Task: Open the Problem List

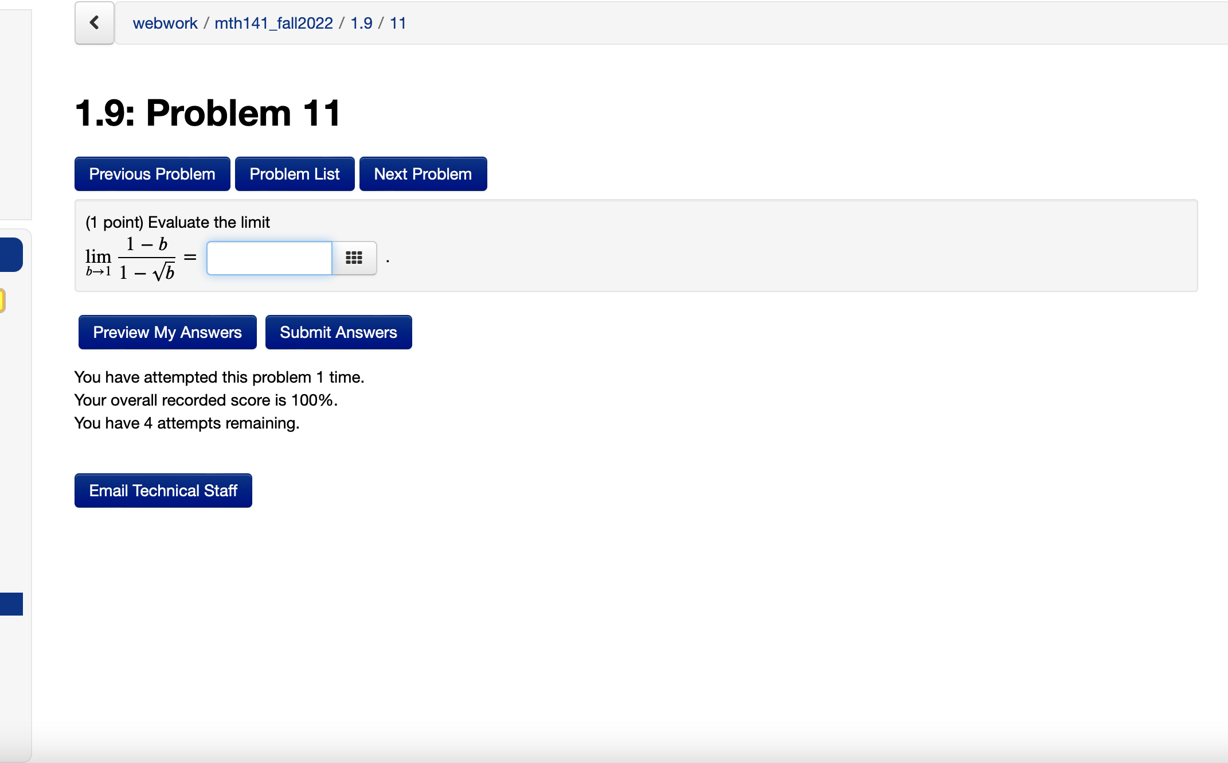Action: click(295, 174)
